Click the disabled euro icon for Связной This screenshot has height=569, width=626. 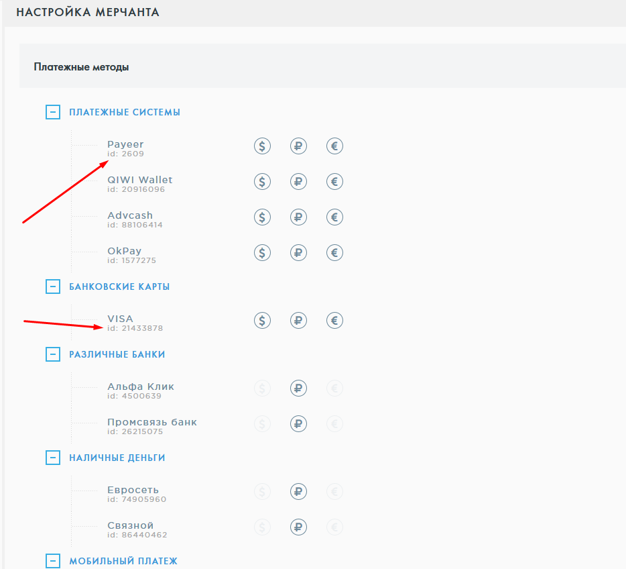point(334,527)
